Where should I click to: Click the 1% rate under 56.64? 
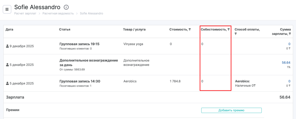[288, 67]
